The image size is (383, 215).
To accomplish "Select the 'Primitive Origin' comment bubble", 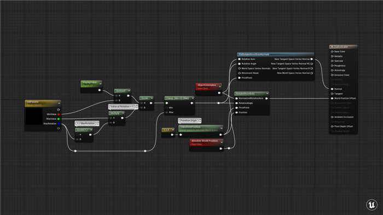I will pos(189,120).
